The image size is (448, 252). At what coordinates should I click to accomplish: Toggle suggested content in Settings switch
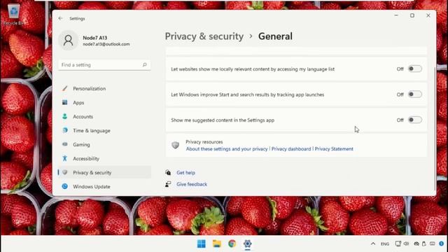pyautogui.click(x=414, y=120)
